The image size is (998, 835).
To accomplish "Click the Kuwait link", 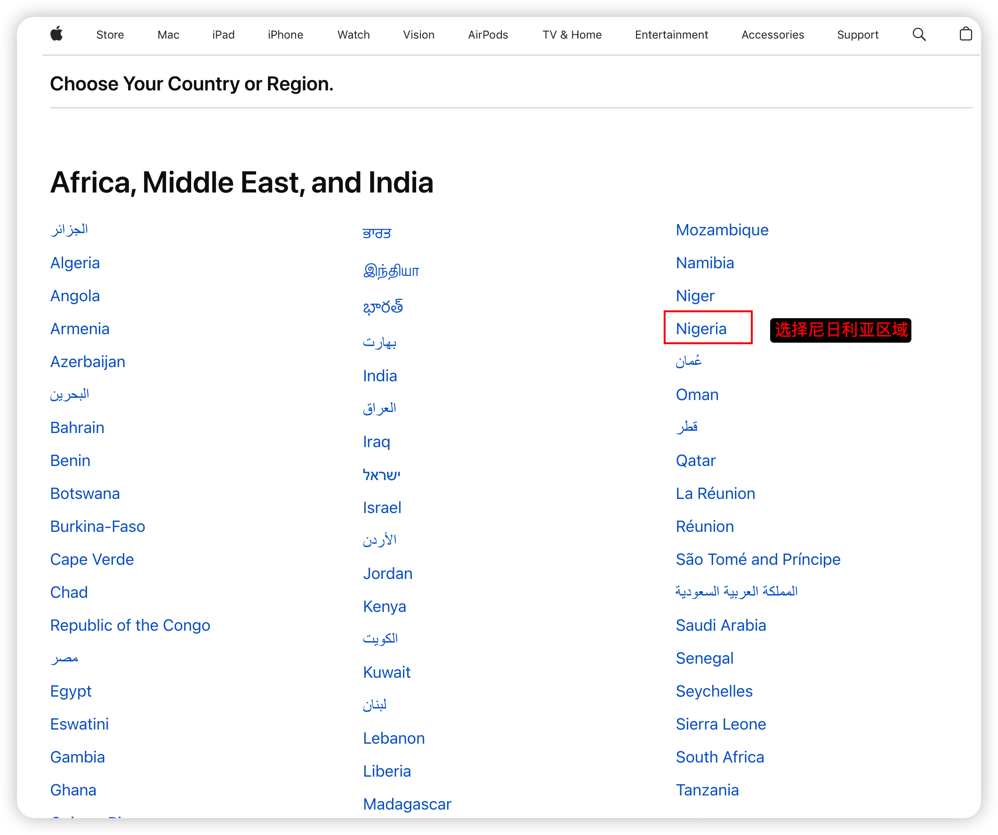I will click(x=386, y=673).
